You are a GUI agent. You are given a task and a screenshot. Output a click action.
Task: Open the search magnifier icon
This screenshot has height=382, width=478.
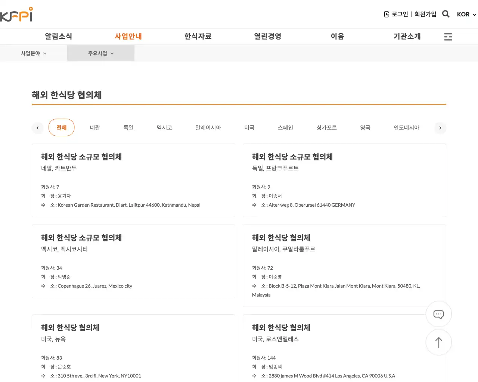(446, 14)
